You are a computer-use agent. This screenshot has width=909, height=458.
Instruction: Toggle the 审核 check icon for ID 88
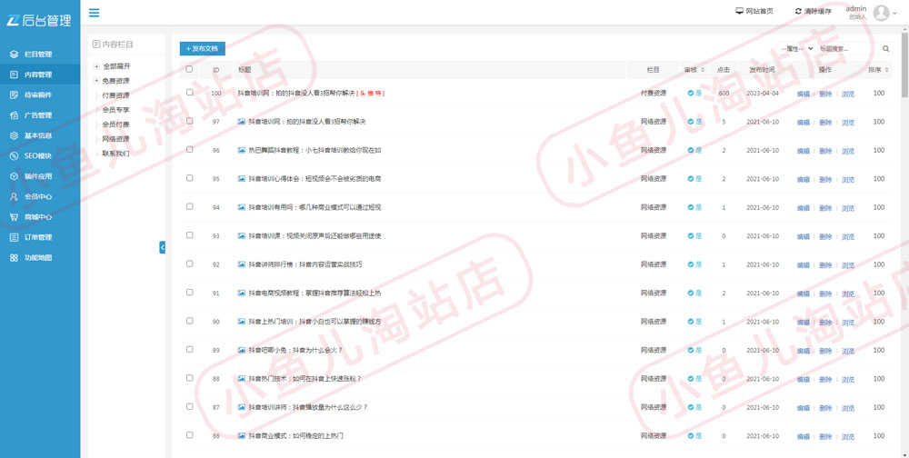[691, 379]
